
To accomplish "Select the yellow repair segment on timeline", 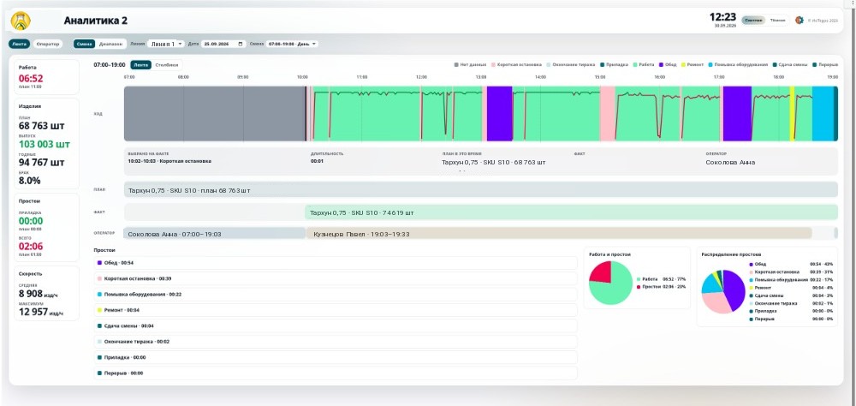I will pos(792,114).
